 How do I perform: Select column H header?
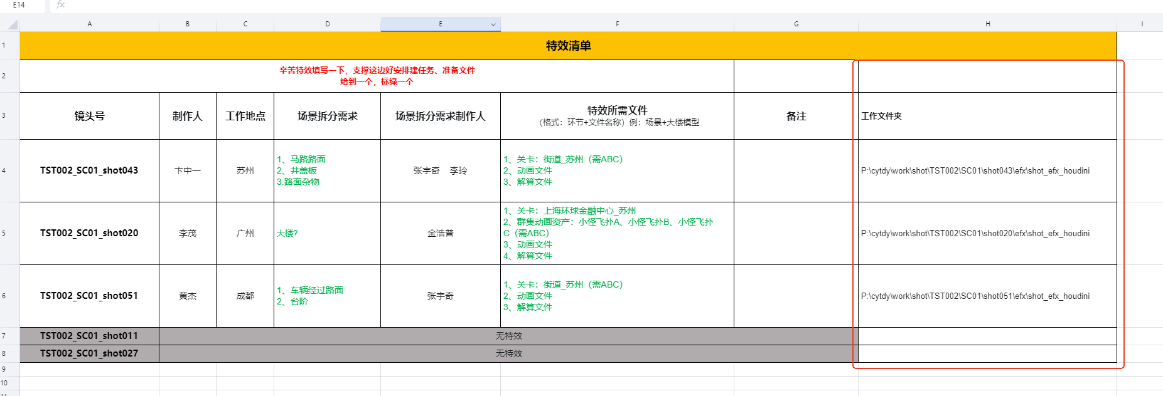click(x=987, y=24)
